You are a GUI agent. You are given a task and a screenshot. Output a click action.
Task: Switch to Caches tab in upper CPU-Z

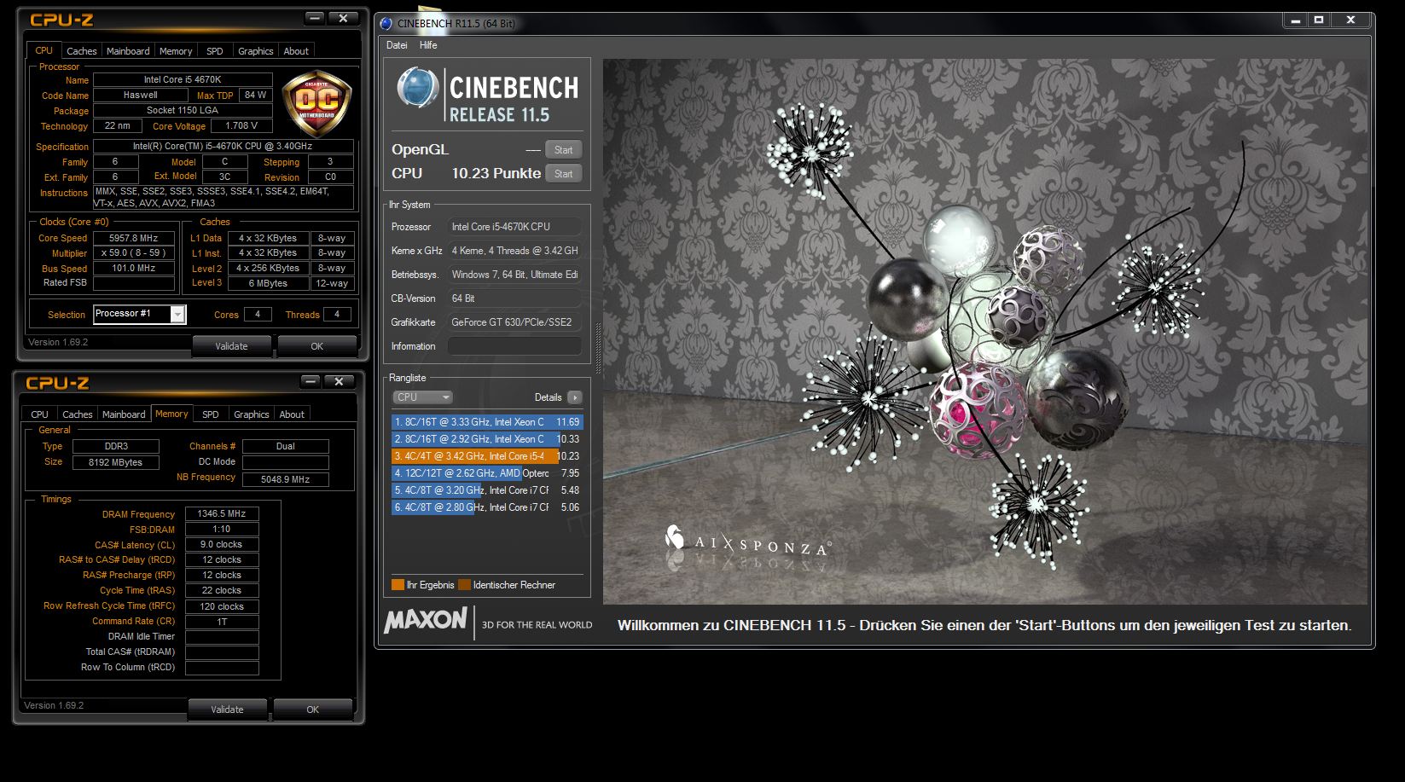point(82,51)
